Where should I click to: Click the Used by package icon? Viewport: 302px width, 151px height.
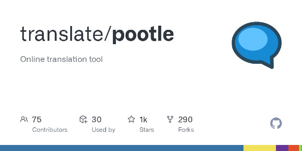pyautogui.click(x=83, y=119)
